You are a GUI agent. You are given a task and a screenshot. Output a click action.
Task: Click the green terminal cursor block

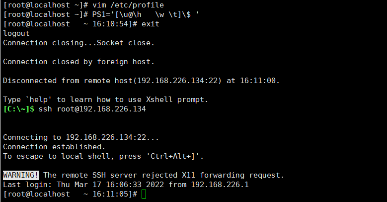click(x=144, y=194)
